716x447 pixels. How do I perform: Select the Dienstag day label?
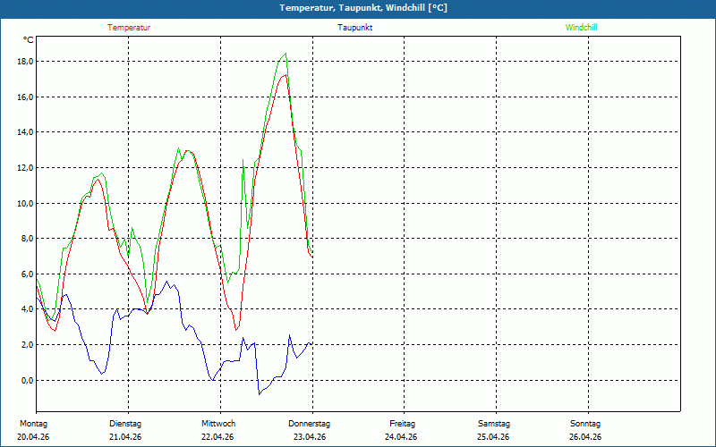125,424
